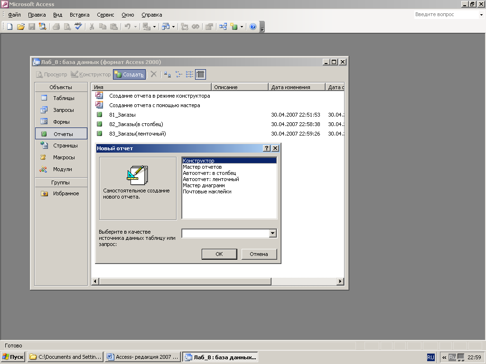The height and width of the screenshot is (364, 486).
Task: Click the Группы header bar
Action: tap(61, 182)
